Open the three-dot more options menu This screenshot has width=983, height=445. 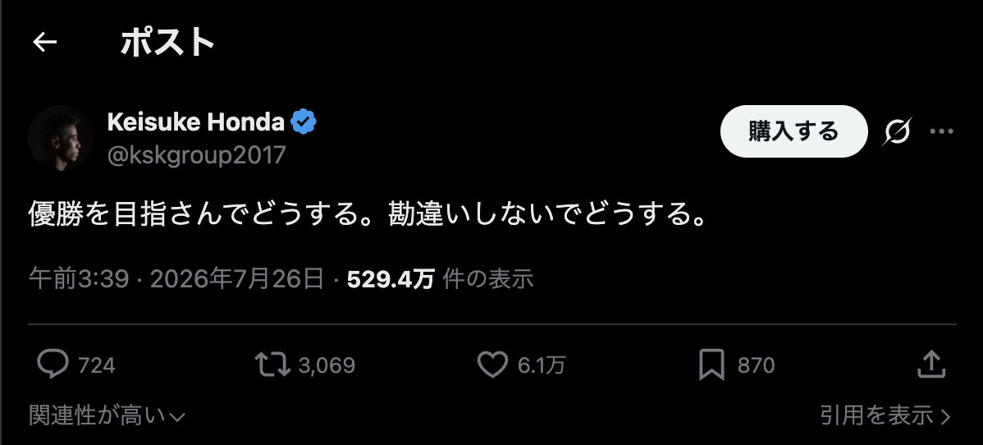[x=941, y=132]
